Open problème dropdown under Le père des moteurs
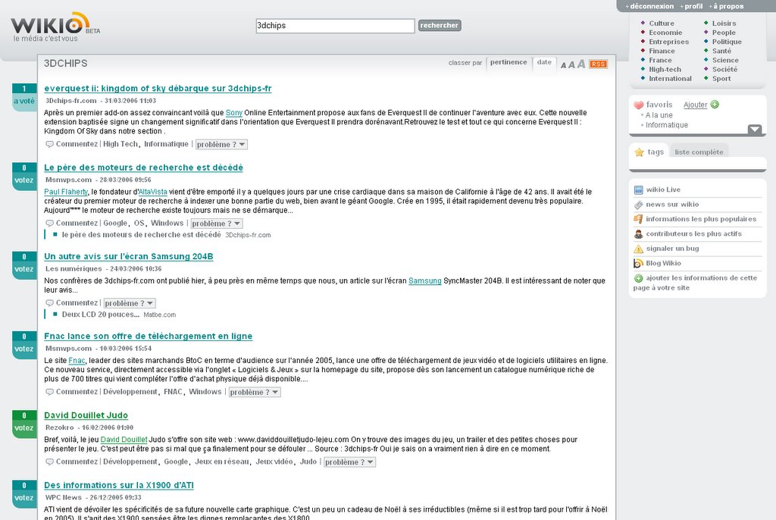776x520 pixels. [216, 224]
